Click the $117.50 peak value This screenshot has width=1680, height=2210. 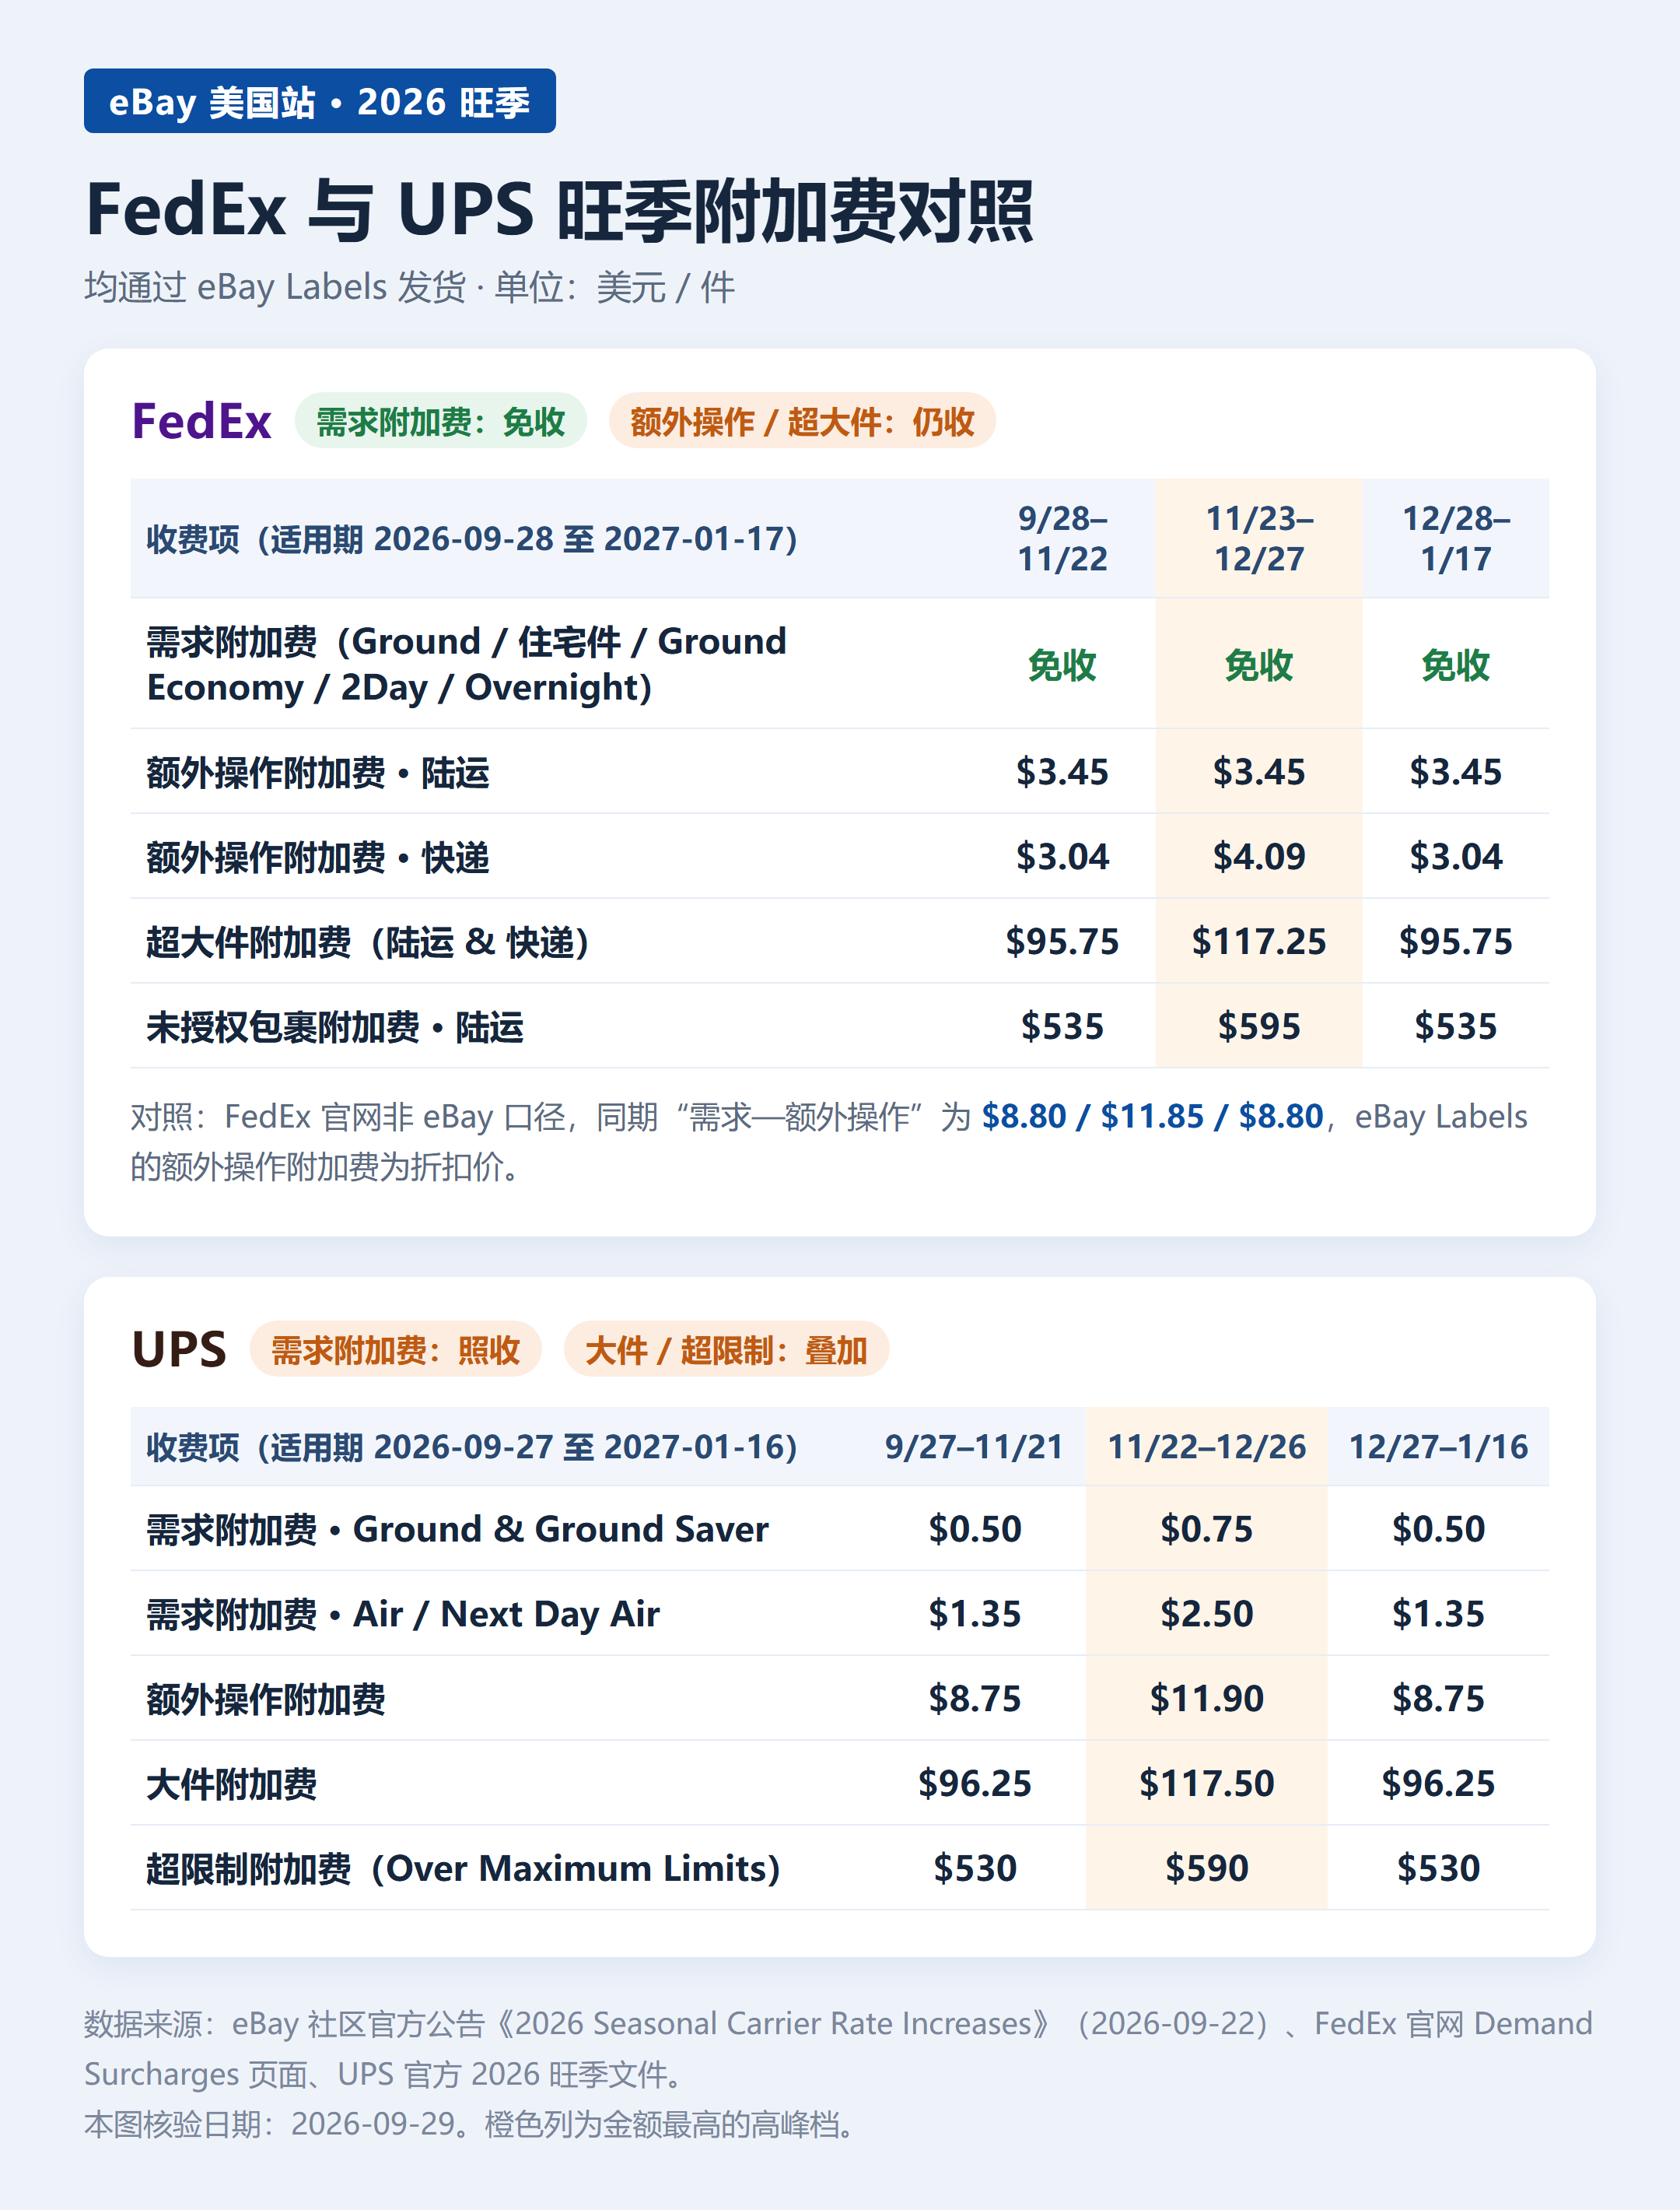(x=1207, y=1784)
